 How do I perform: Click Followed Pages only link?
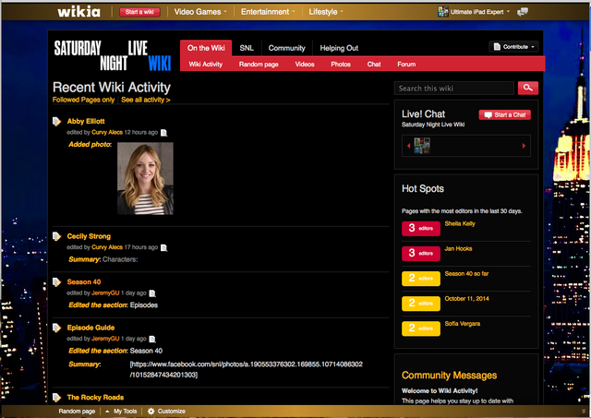point(83,100)
